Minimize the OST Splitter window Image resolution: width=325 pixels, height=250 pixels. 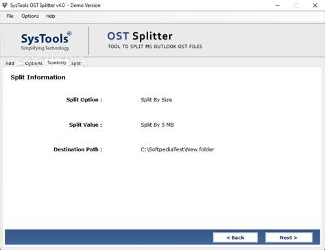(278, 5)
